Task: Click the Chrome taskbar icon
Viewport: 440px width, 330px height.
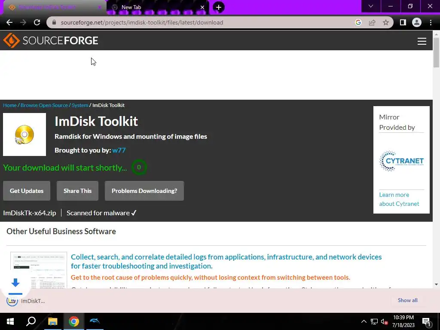Action: [74, 321]
